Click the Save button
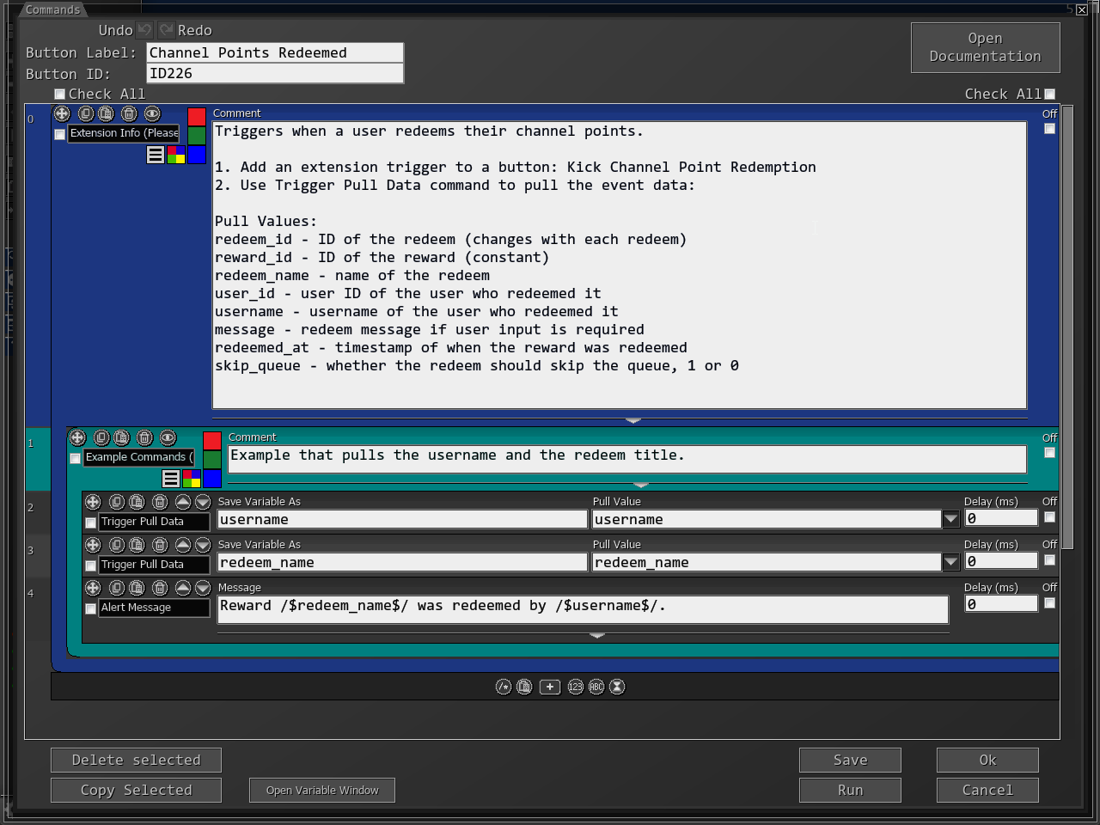The height and width of the screenshot is (825, 1100). 850,760
